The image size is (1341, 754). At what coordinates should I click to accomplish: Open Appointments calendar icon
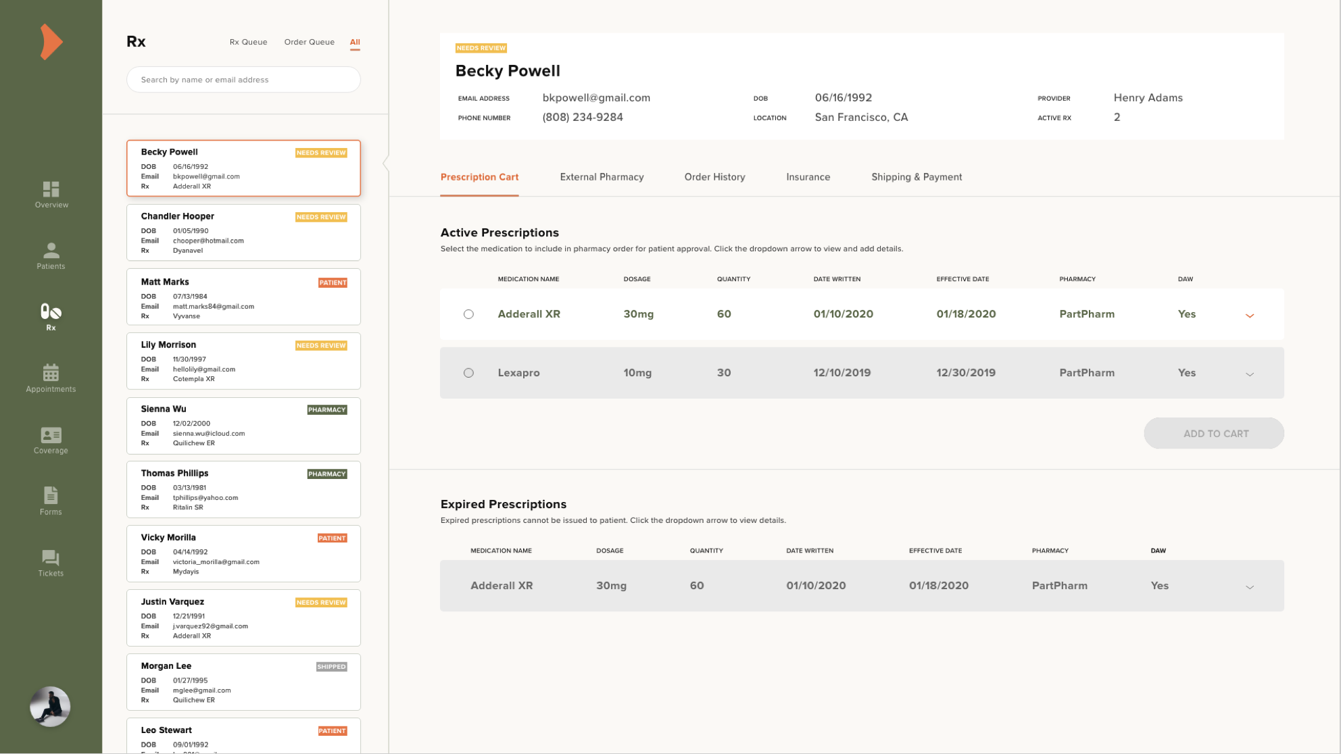tap(51, 373)
